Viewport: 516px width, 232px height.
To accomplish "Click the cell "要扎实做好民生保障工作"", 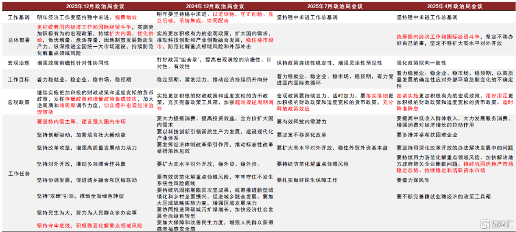I will (x=307, y=180).
